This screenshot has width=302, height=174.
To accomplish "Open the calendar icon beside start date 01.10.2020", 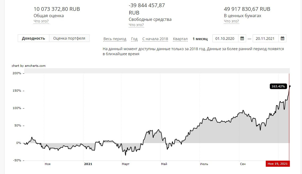I will click(242, 39).
